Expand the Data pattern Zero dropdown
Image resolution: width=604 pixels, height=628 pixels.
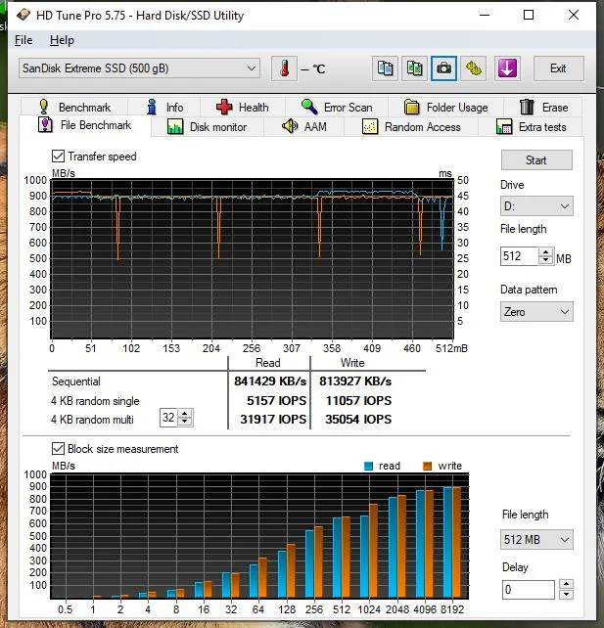(536, 312)
